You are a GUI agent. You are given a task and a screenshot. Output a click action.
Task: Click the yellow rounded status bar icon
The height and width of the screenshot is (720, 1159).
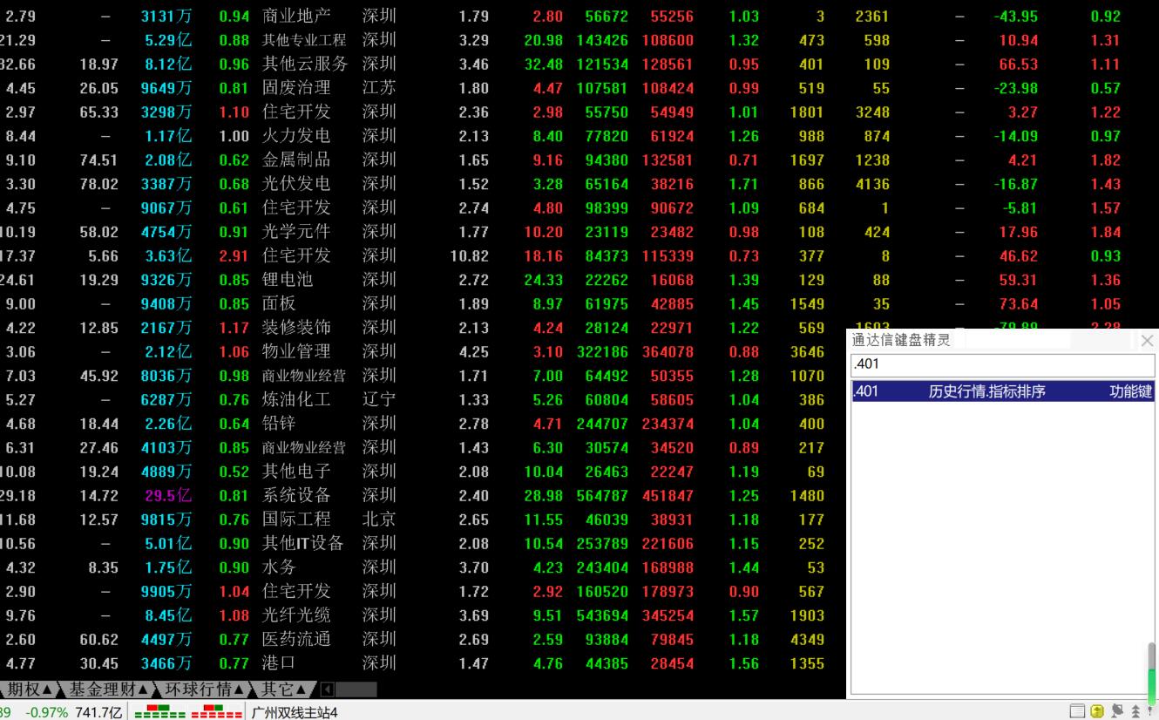(x=1097, y=711)
